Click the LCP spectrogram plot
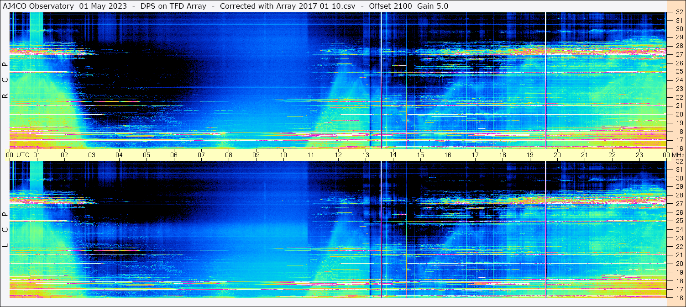Viewport: 686px width, 307px height. 337,229
